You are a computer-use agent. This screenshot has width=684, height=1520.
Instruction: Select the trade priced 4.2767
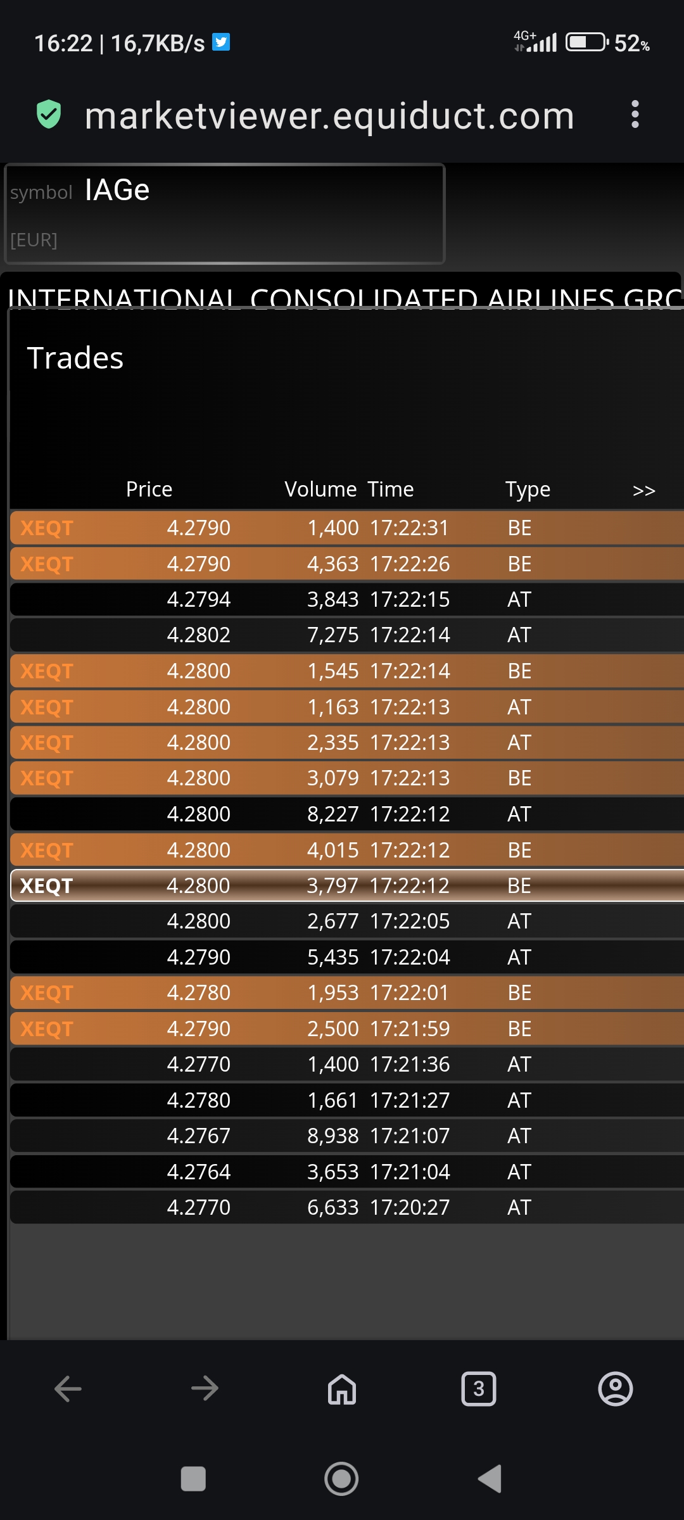pyautogui.click(x=347, y=1136)
